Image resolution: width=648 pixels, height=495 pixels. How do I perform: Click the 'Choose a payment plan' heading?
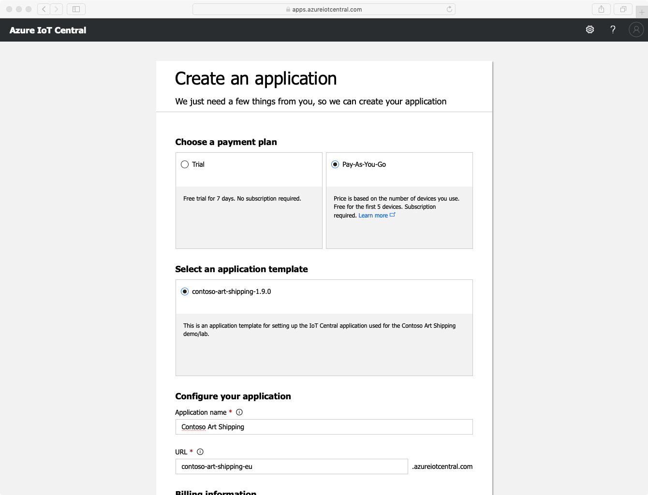click(226, 142)
